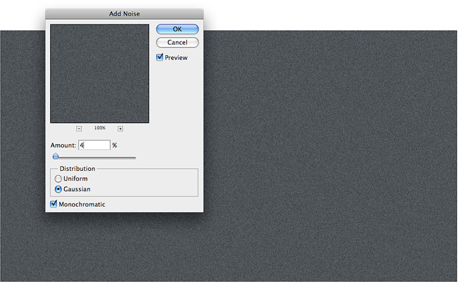This screenshot has width=476, height=296.
Task: Zoom in the noise preview with plus icon
Action: (120, 128)
